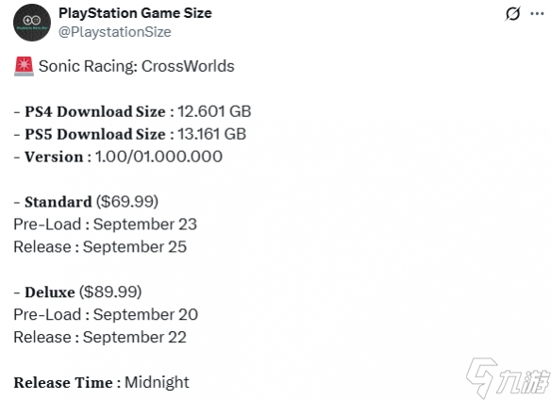The image size is (551, 400).
Task: Click the 9game watermark logo symbol
Action: pyautogui.click(x=481, y=377)
